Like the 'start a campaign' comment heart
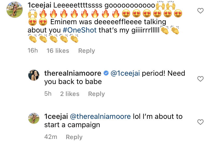 [200, 122]
